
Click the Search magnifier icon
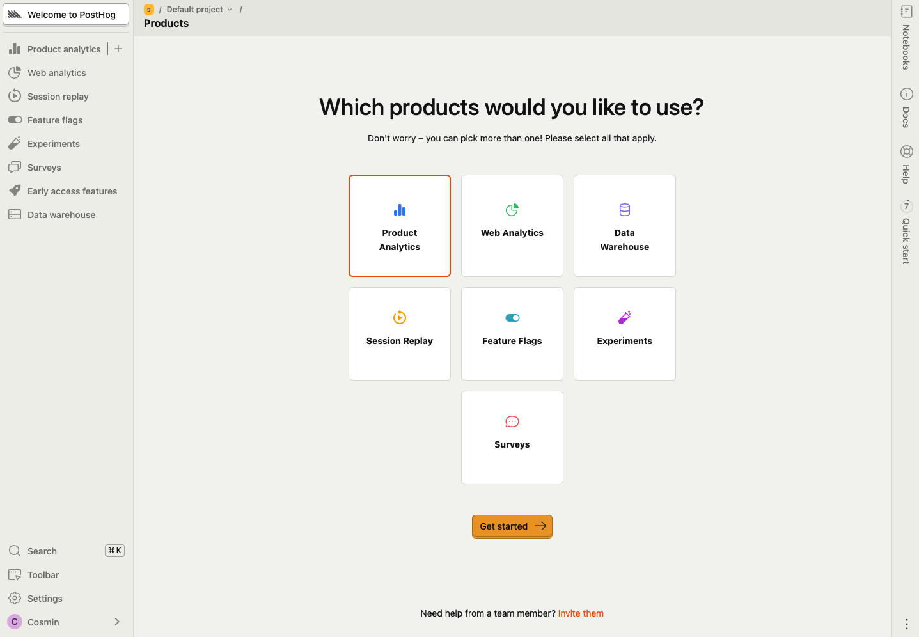click(x=15, y=551)
